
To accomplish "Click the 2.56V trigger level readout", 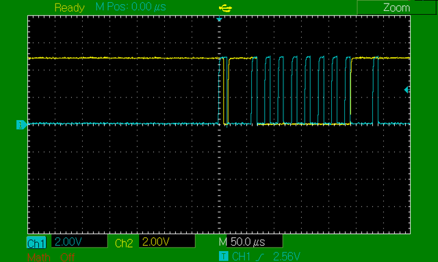I will (x=287, y=257).
